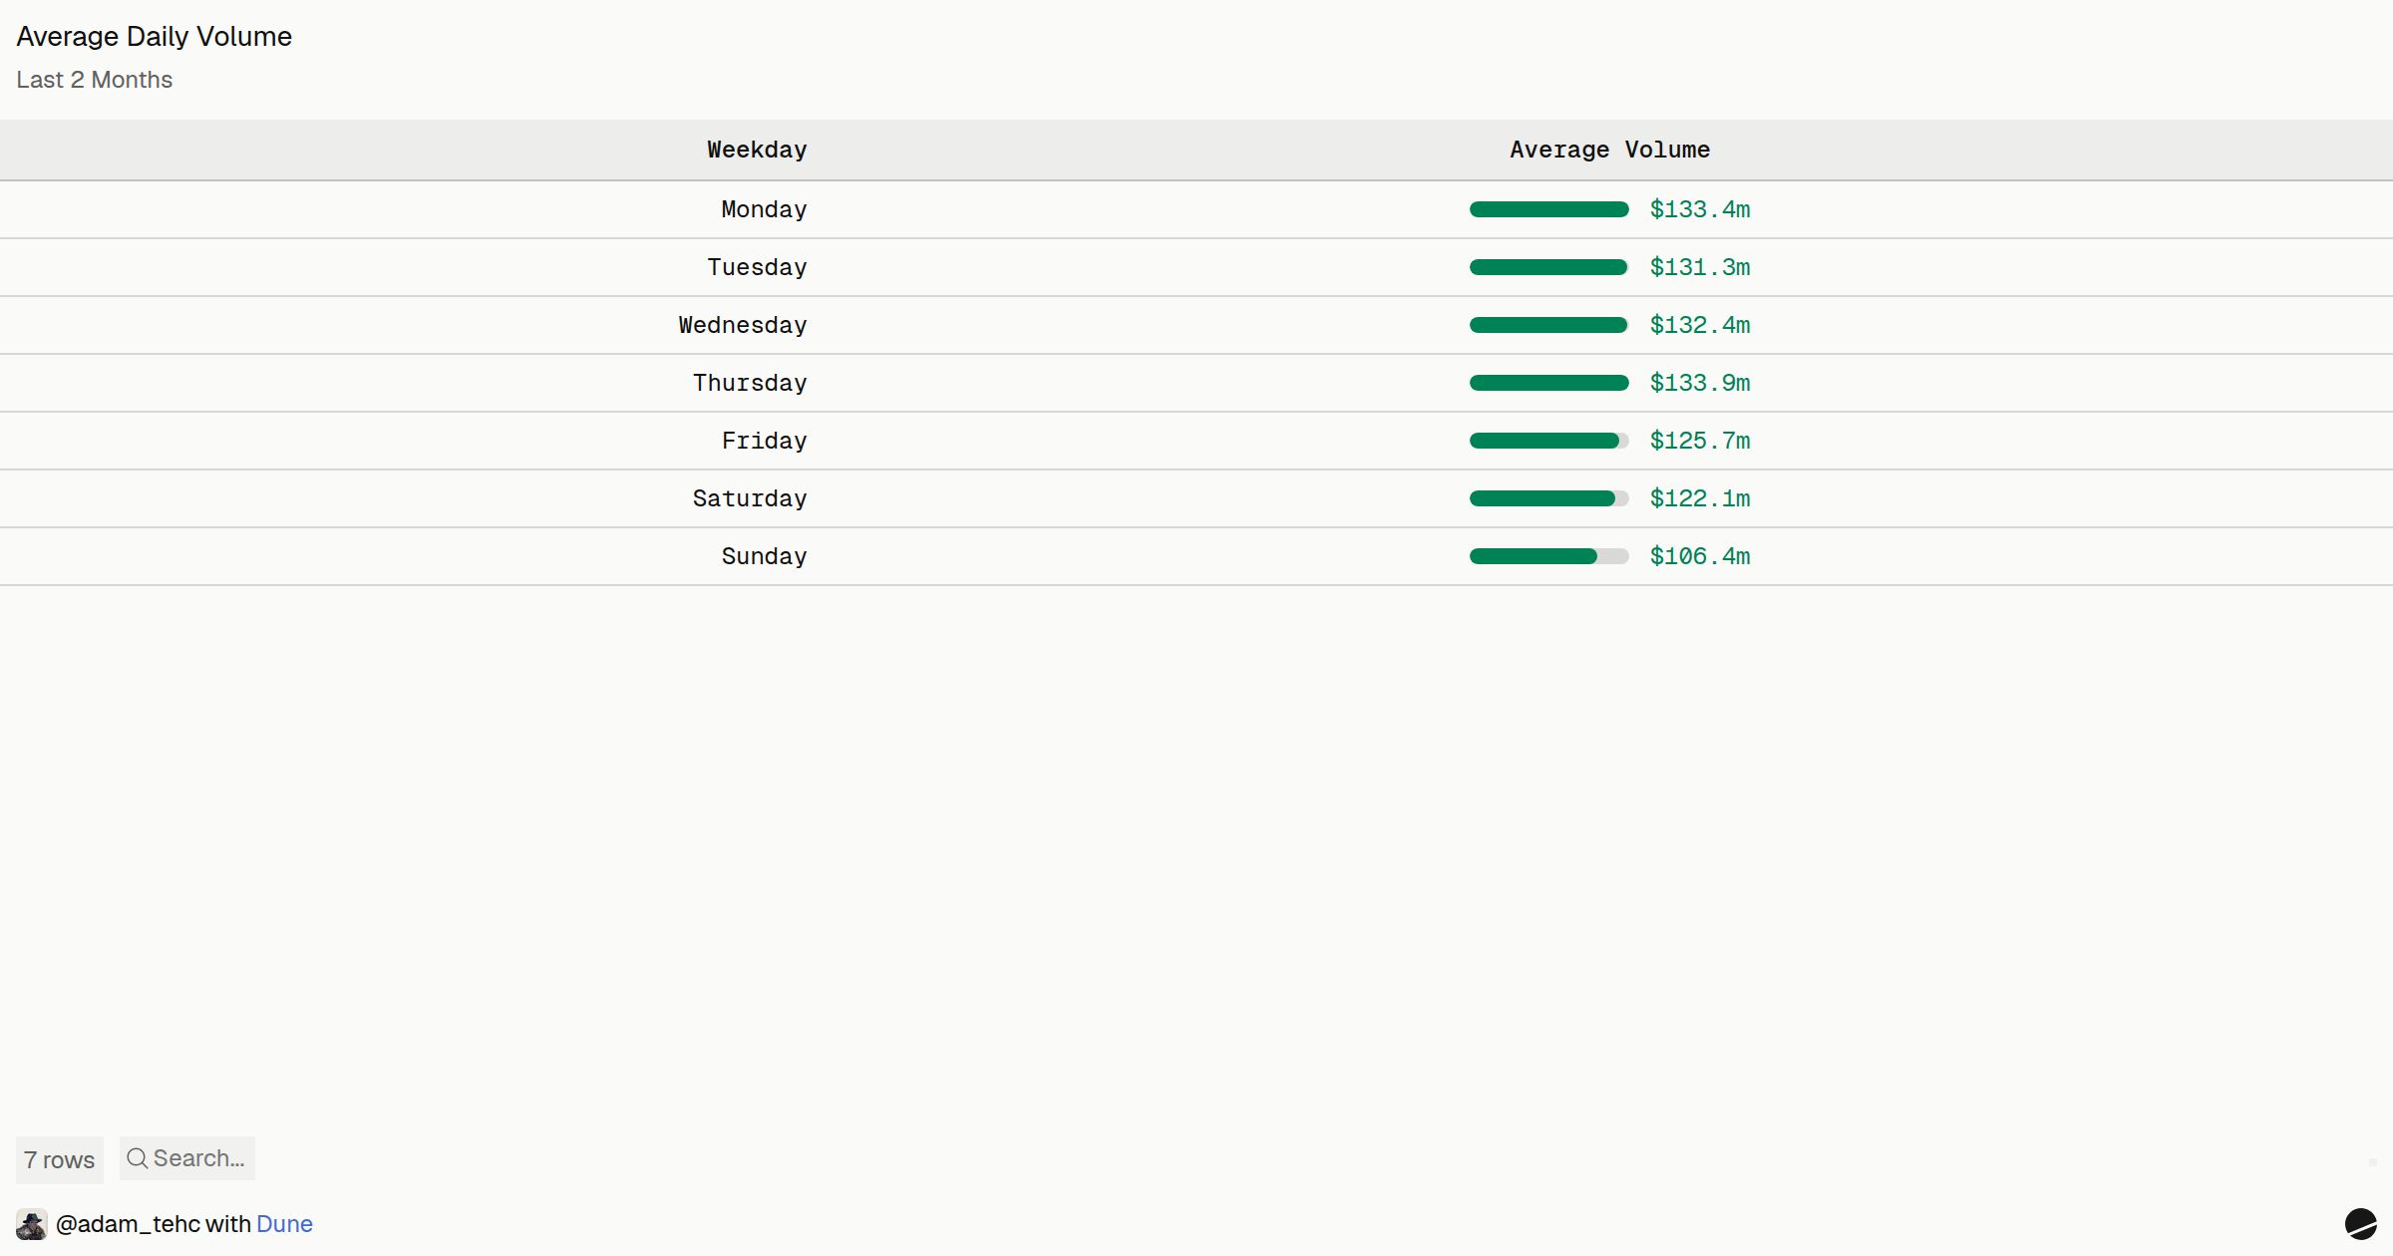Click Tuesday's green volume bar

coord(1547,267)
